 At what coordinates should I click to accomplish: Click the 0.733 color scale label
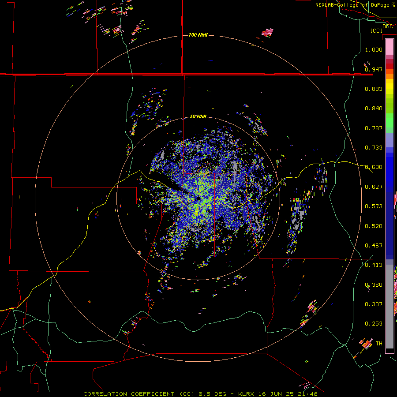pos(374,148)
